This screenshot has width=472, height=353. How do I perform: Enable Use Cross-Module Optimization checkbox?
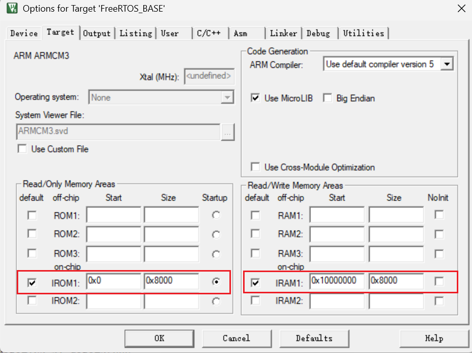pyautogui.click(x=255, y=167)
